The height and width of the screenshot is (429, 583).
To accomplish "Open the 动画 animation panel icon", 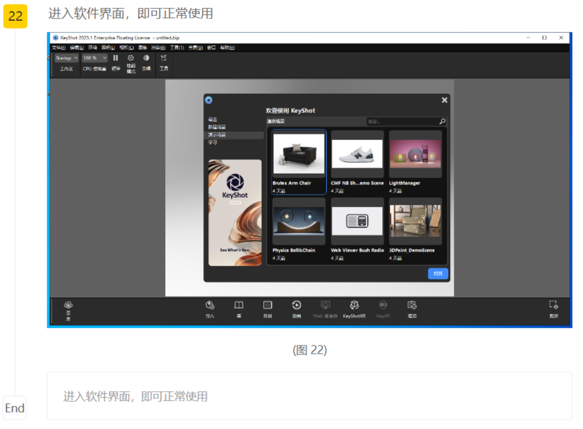I will [296, 305].
